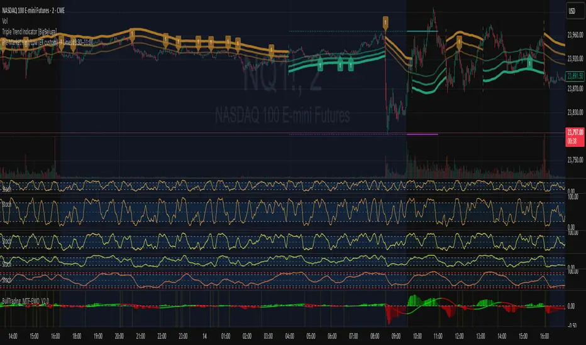Select the Stoch label in the red-dashed oscillator pane

pos(7,280)
